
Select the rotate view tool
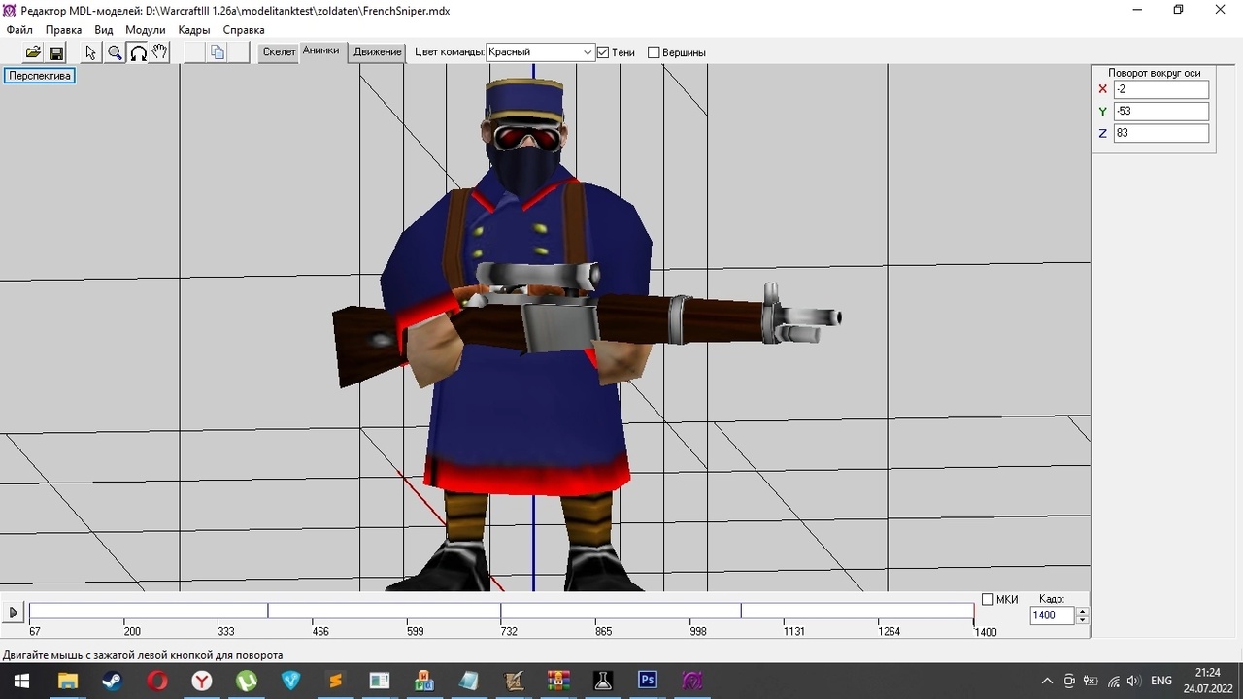(138, 52)
